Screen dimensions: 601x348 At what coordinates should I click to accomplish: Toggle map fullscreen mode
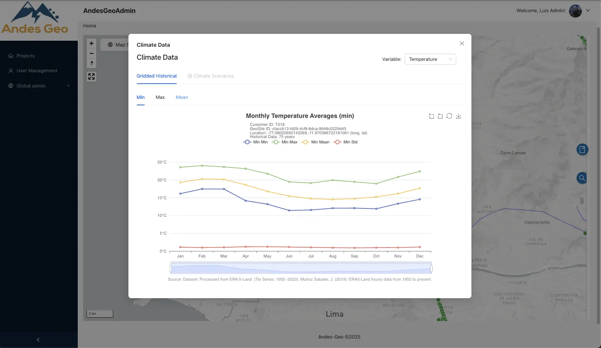click(x=91, y=77)
